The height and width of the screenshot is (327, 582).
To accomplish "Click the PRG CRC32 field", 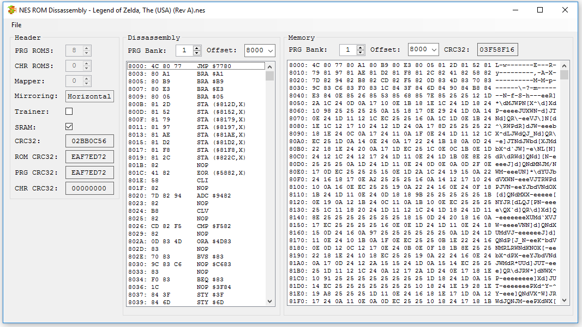I will 89,172.
